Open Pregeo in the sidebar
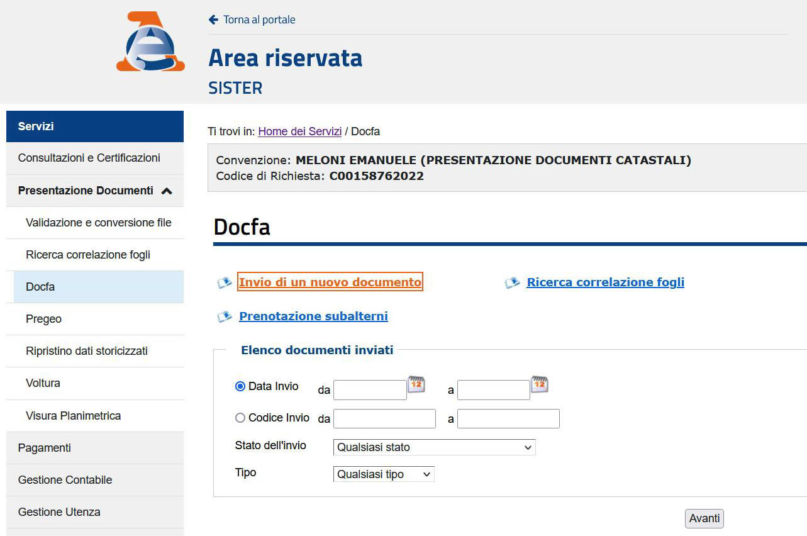The width and height of the screenshot is (807, 536). point(44,319)
